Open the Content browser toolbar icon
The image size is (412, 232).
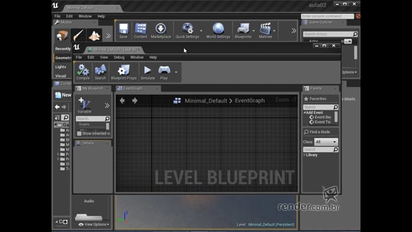pyautogui.click(x=140, y=28)
